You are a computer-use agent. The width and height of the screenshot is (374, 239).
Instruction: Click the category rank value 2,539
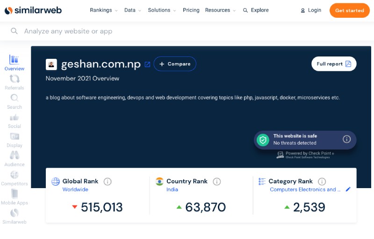point(309,207)
